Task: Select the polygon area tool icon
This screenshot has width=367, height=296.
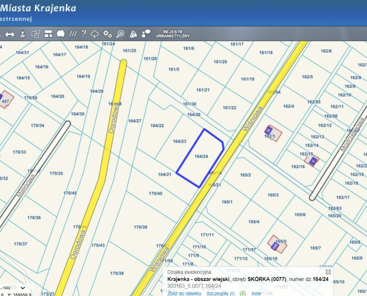Action: (60, 34)
